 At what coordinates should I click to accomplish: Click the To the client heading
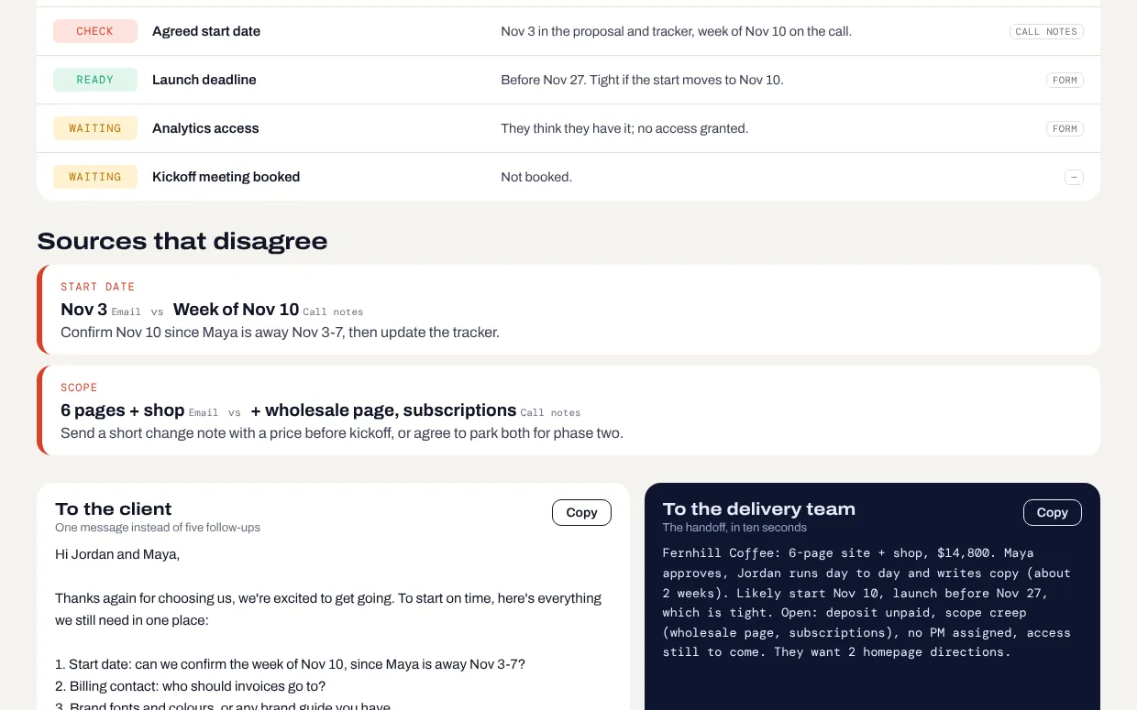click(x=114, y=508)
